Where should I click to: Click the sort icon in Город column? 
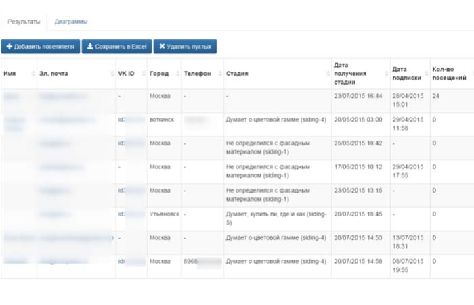coord(177,74)
